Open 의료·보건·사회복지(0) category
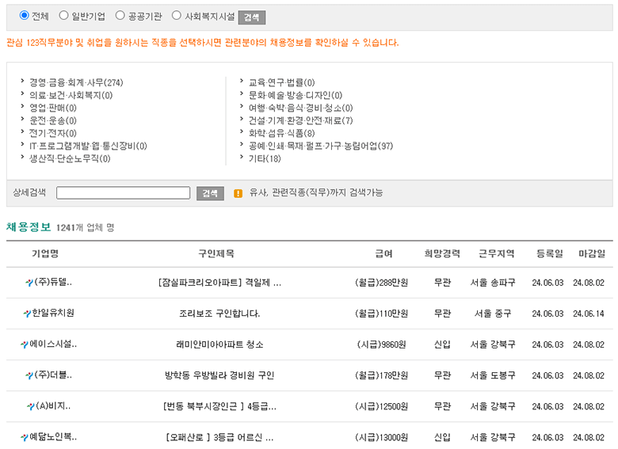Image resolution: width=618 pixels, height=449 pixels. [x=71, y=95]
